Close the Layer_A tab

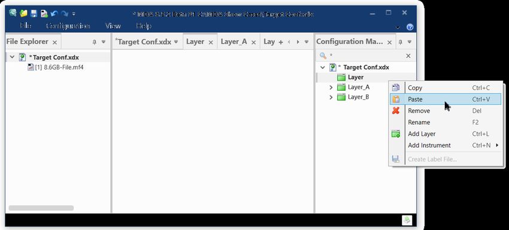pyautogui.click(x=253, y=42)
